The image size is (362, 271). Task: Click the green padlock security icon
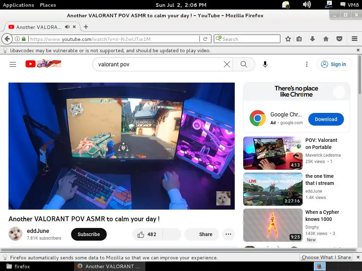click(x=24, y=39)
